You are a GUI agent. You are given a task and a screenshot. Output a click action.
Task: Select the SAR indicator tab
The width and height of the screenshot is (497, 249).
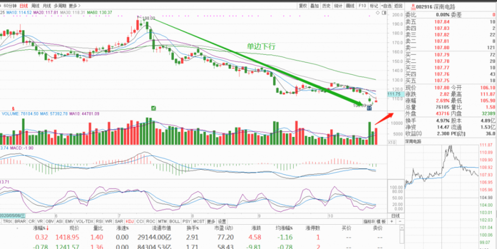pos(119,222)
